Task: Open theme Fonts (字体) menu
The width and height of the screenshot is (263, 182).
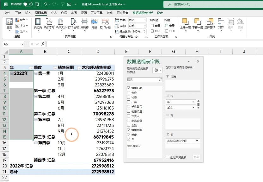Action: [x=21, y=26]
